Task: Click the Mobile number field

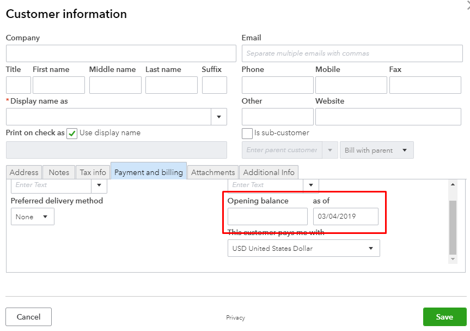Action: (351, 85)
